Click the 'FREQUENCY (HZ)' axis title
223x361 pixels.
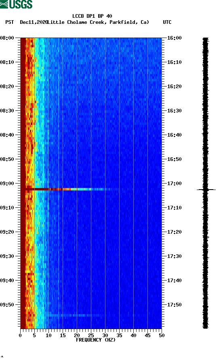pyautogui.click(x=95, y=340)
